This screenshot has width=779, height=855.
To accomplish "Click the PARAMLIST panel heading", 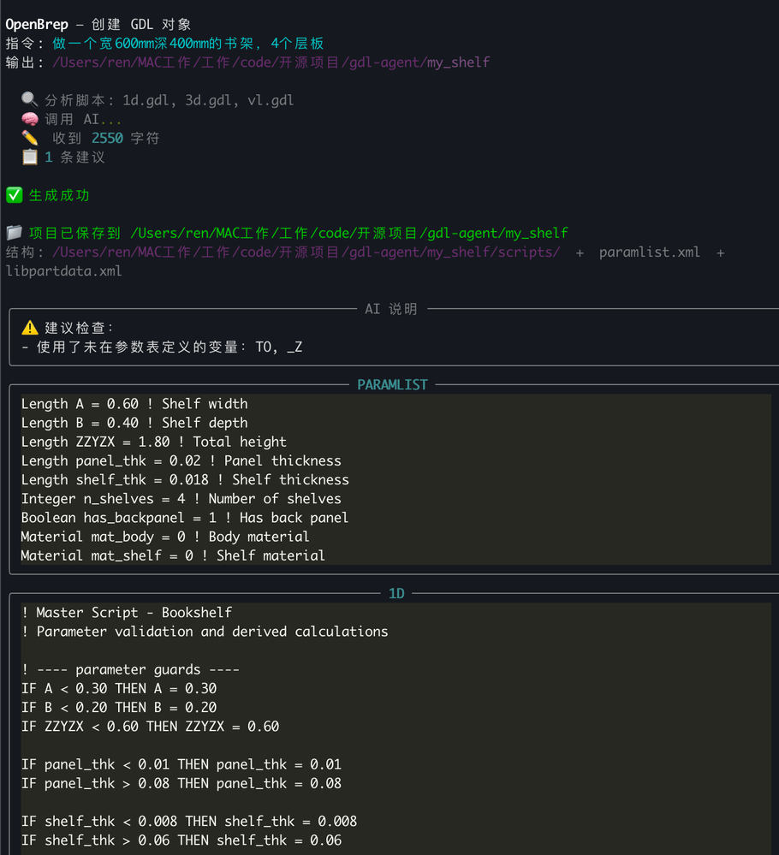I will point(392,385).
